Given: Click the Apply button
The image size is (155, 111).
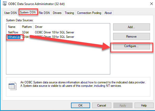Looking at the screenshot, I should [x=123, y=105].
